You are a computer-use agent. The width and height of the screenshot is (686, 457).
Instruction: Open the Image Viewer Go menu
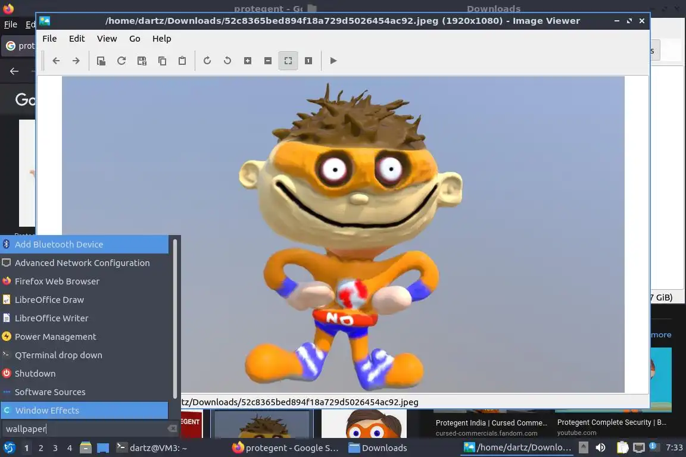tap(135, 39)
